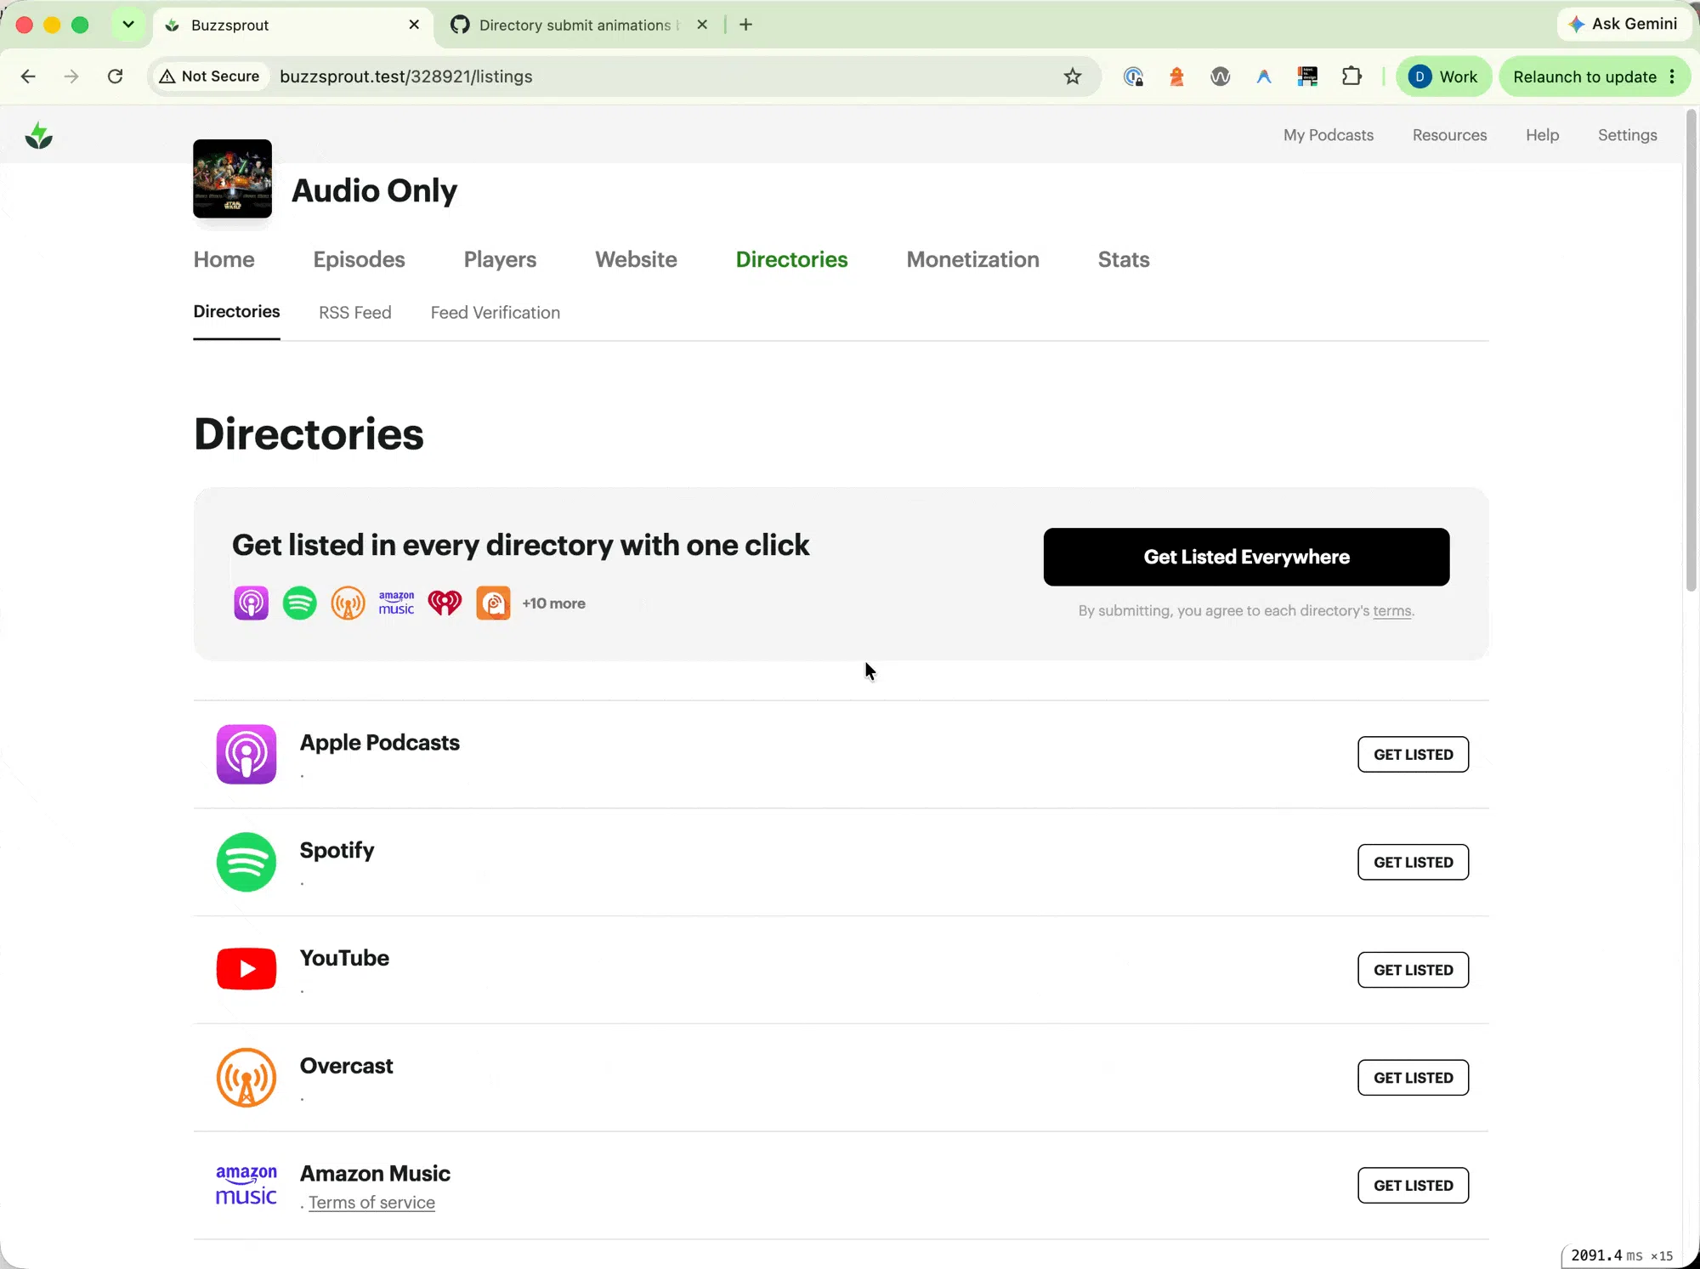Click the YouTube row icon
1700x1269 pixels.
click(246, 969)
